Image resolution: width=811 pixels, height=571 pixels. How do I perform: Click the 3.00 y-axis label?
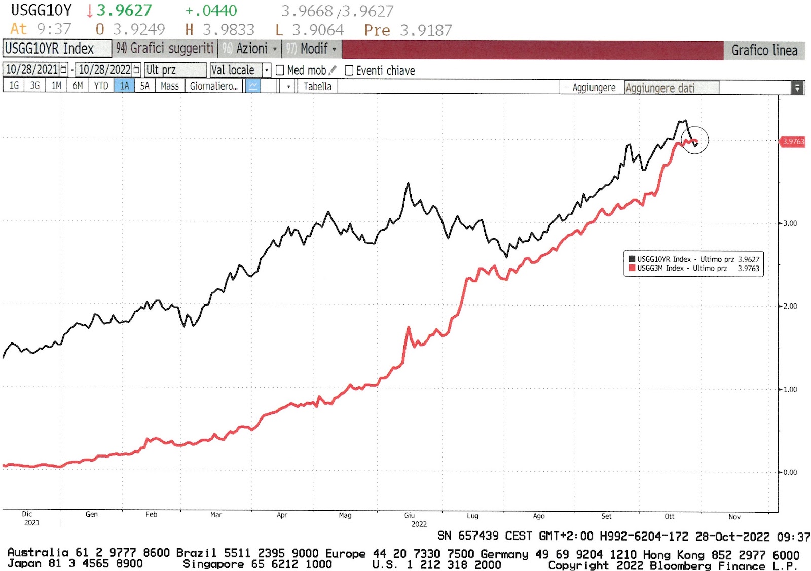[790, 223]
